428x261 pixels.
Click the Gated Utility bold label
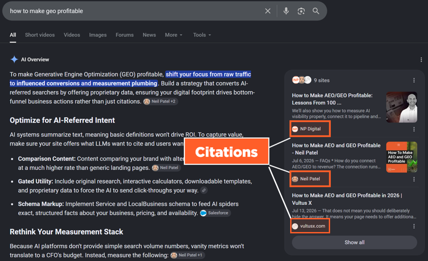(36, 181)
